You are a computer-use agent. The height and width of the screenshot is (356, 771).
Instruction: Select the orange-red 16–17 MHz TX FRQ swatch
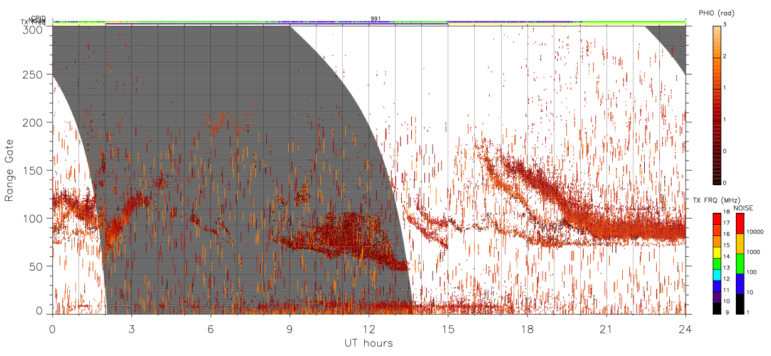point(717,230)
